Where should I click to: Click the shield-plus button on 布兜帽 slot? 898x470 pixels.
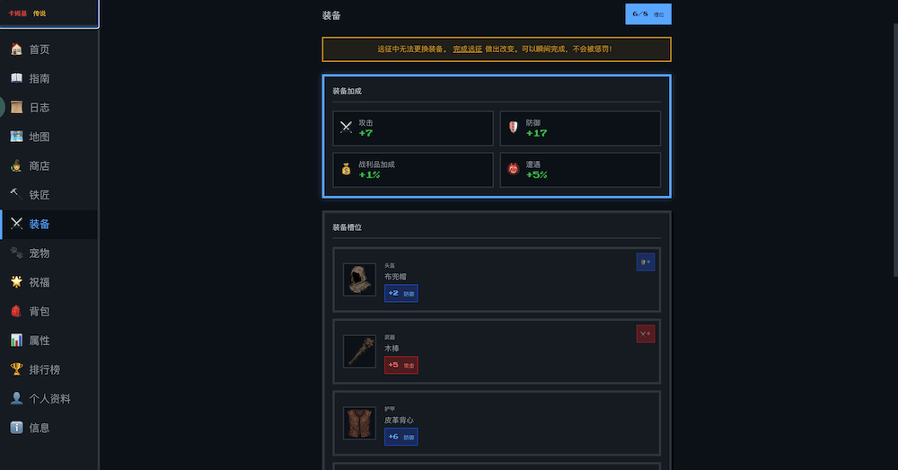click(x=645, y=262)
